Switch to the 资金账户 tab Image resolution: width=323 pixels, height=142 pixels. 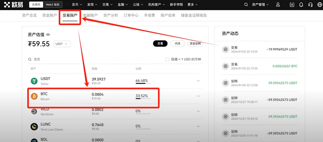point(49,15)
